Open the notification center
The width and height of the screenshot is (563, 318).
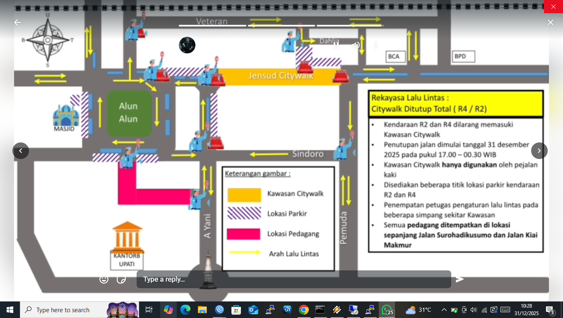tap(551, 310)
